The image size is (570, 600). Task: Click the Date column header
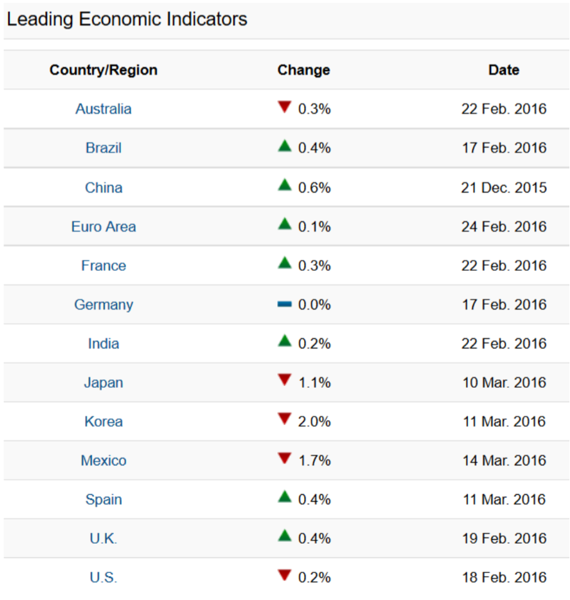click(x=504, y=70)
